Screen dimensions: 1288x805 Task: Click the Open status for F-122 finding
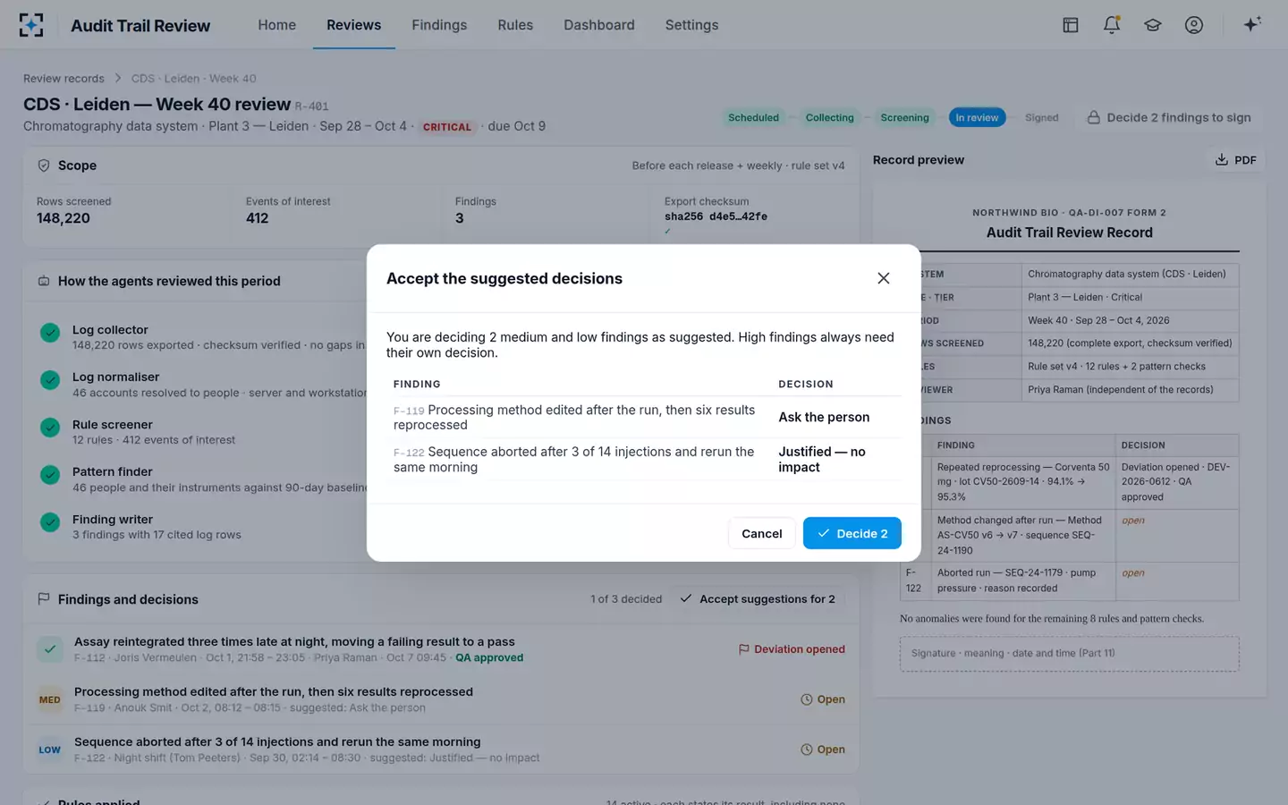(822, 750)
